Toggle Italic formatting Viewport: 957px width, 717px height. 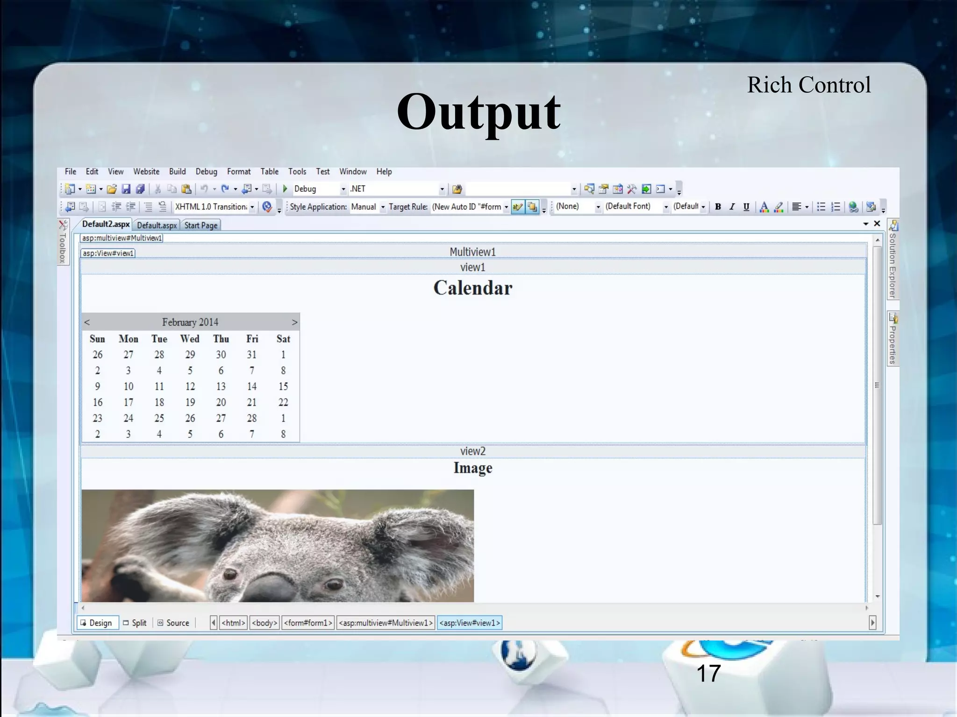pyautogui.click(x=732, y=207)
